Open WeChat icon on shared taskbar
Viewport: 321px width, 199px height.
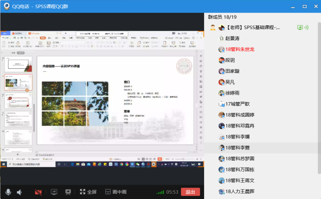pos(137,164)
